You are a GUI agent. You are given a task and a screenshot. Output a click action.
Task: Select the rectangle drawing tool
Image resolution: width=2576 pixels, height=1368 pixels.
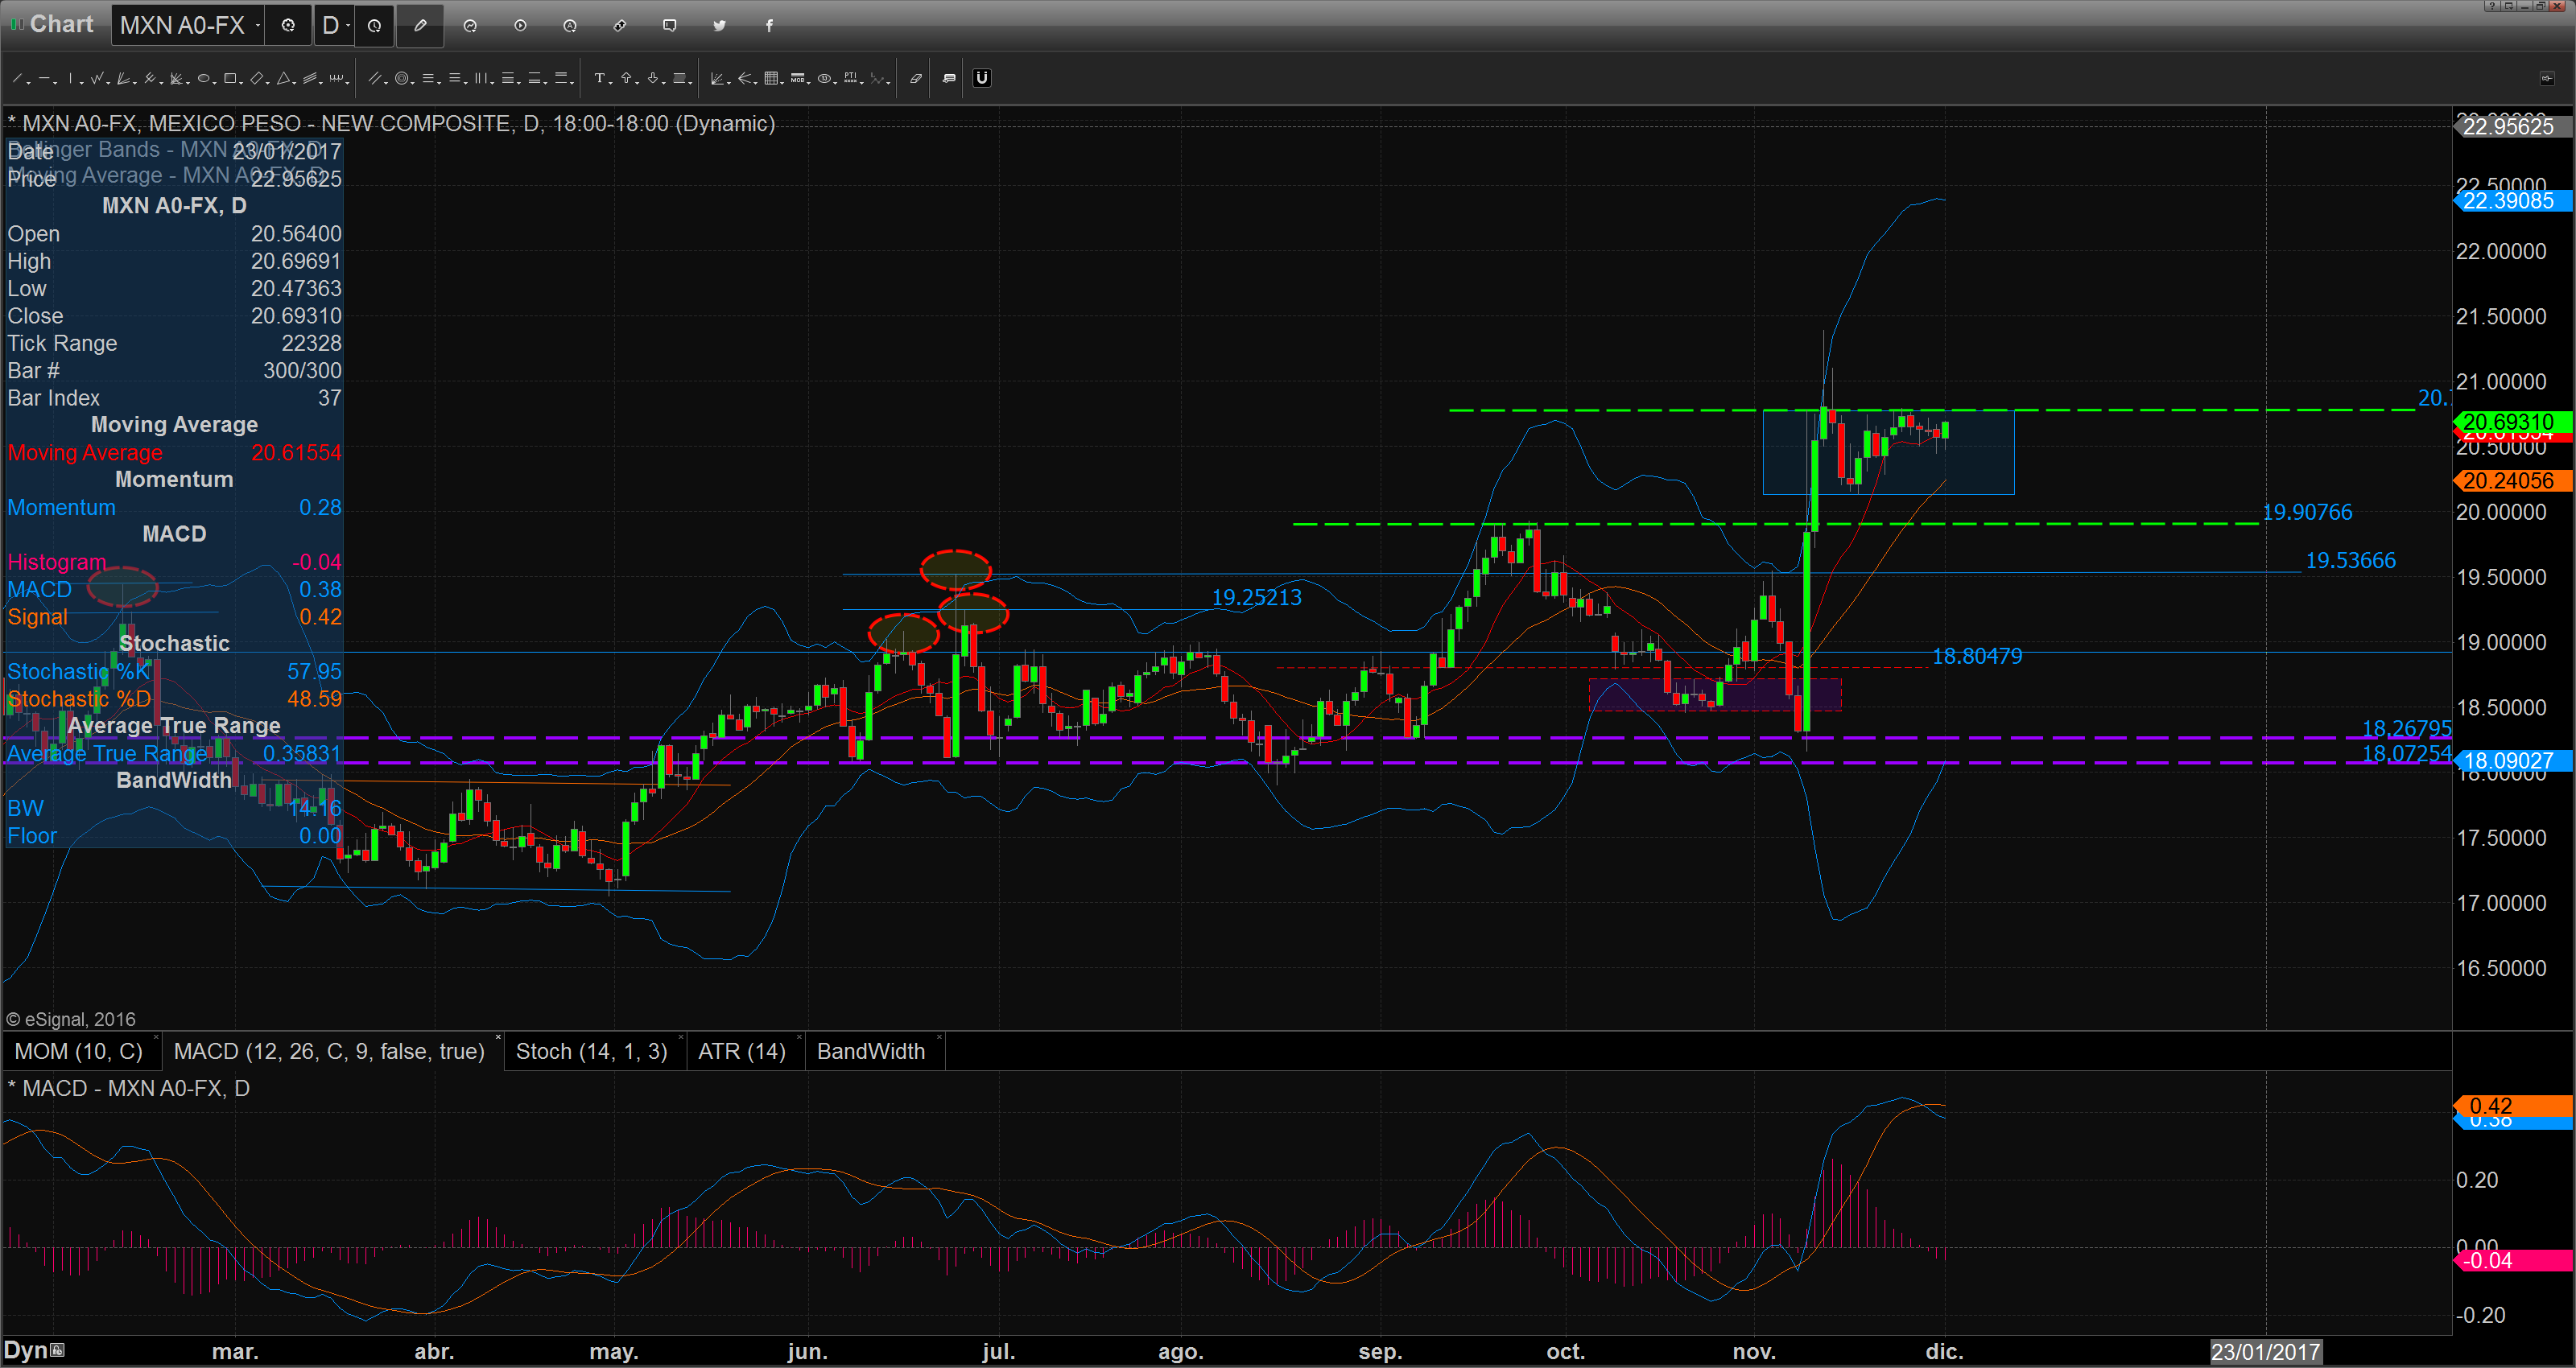[230, 78]
